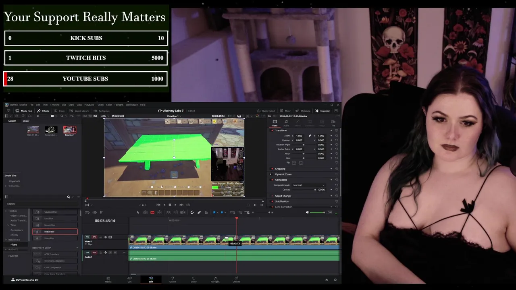Stop timeline playback

[170, 205]
